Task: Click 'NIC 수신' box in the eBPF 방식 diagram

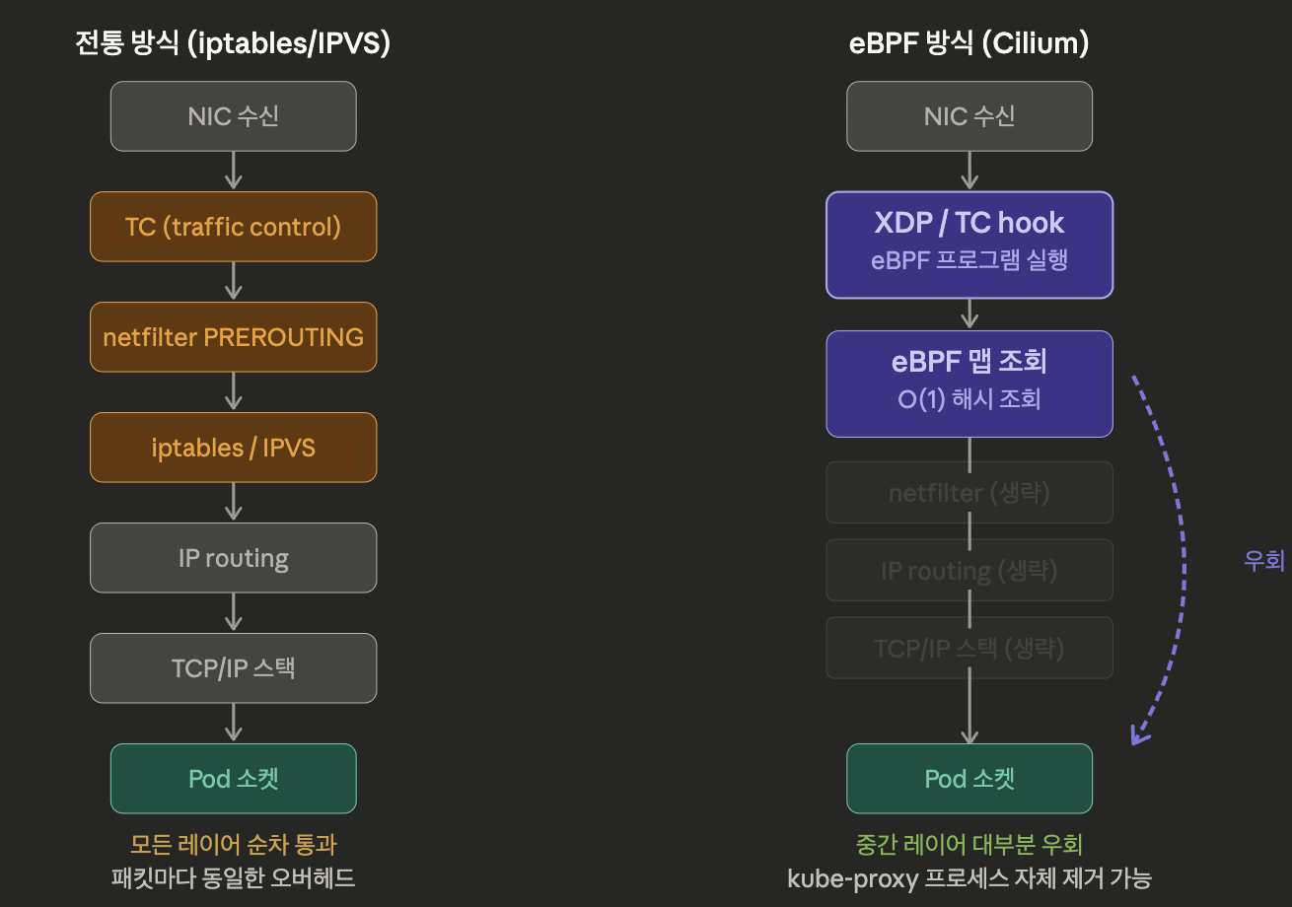Action: (969, 116)
